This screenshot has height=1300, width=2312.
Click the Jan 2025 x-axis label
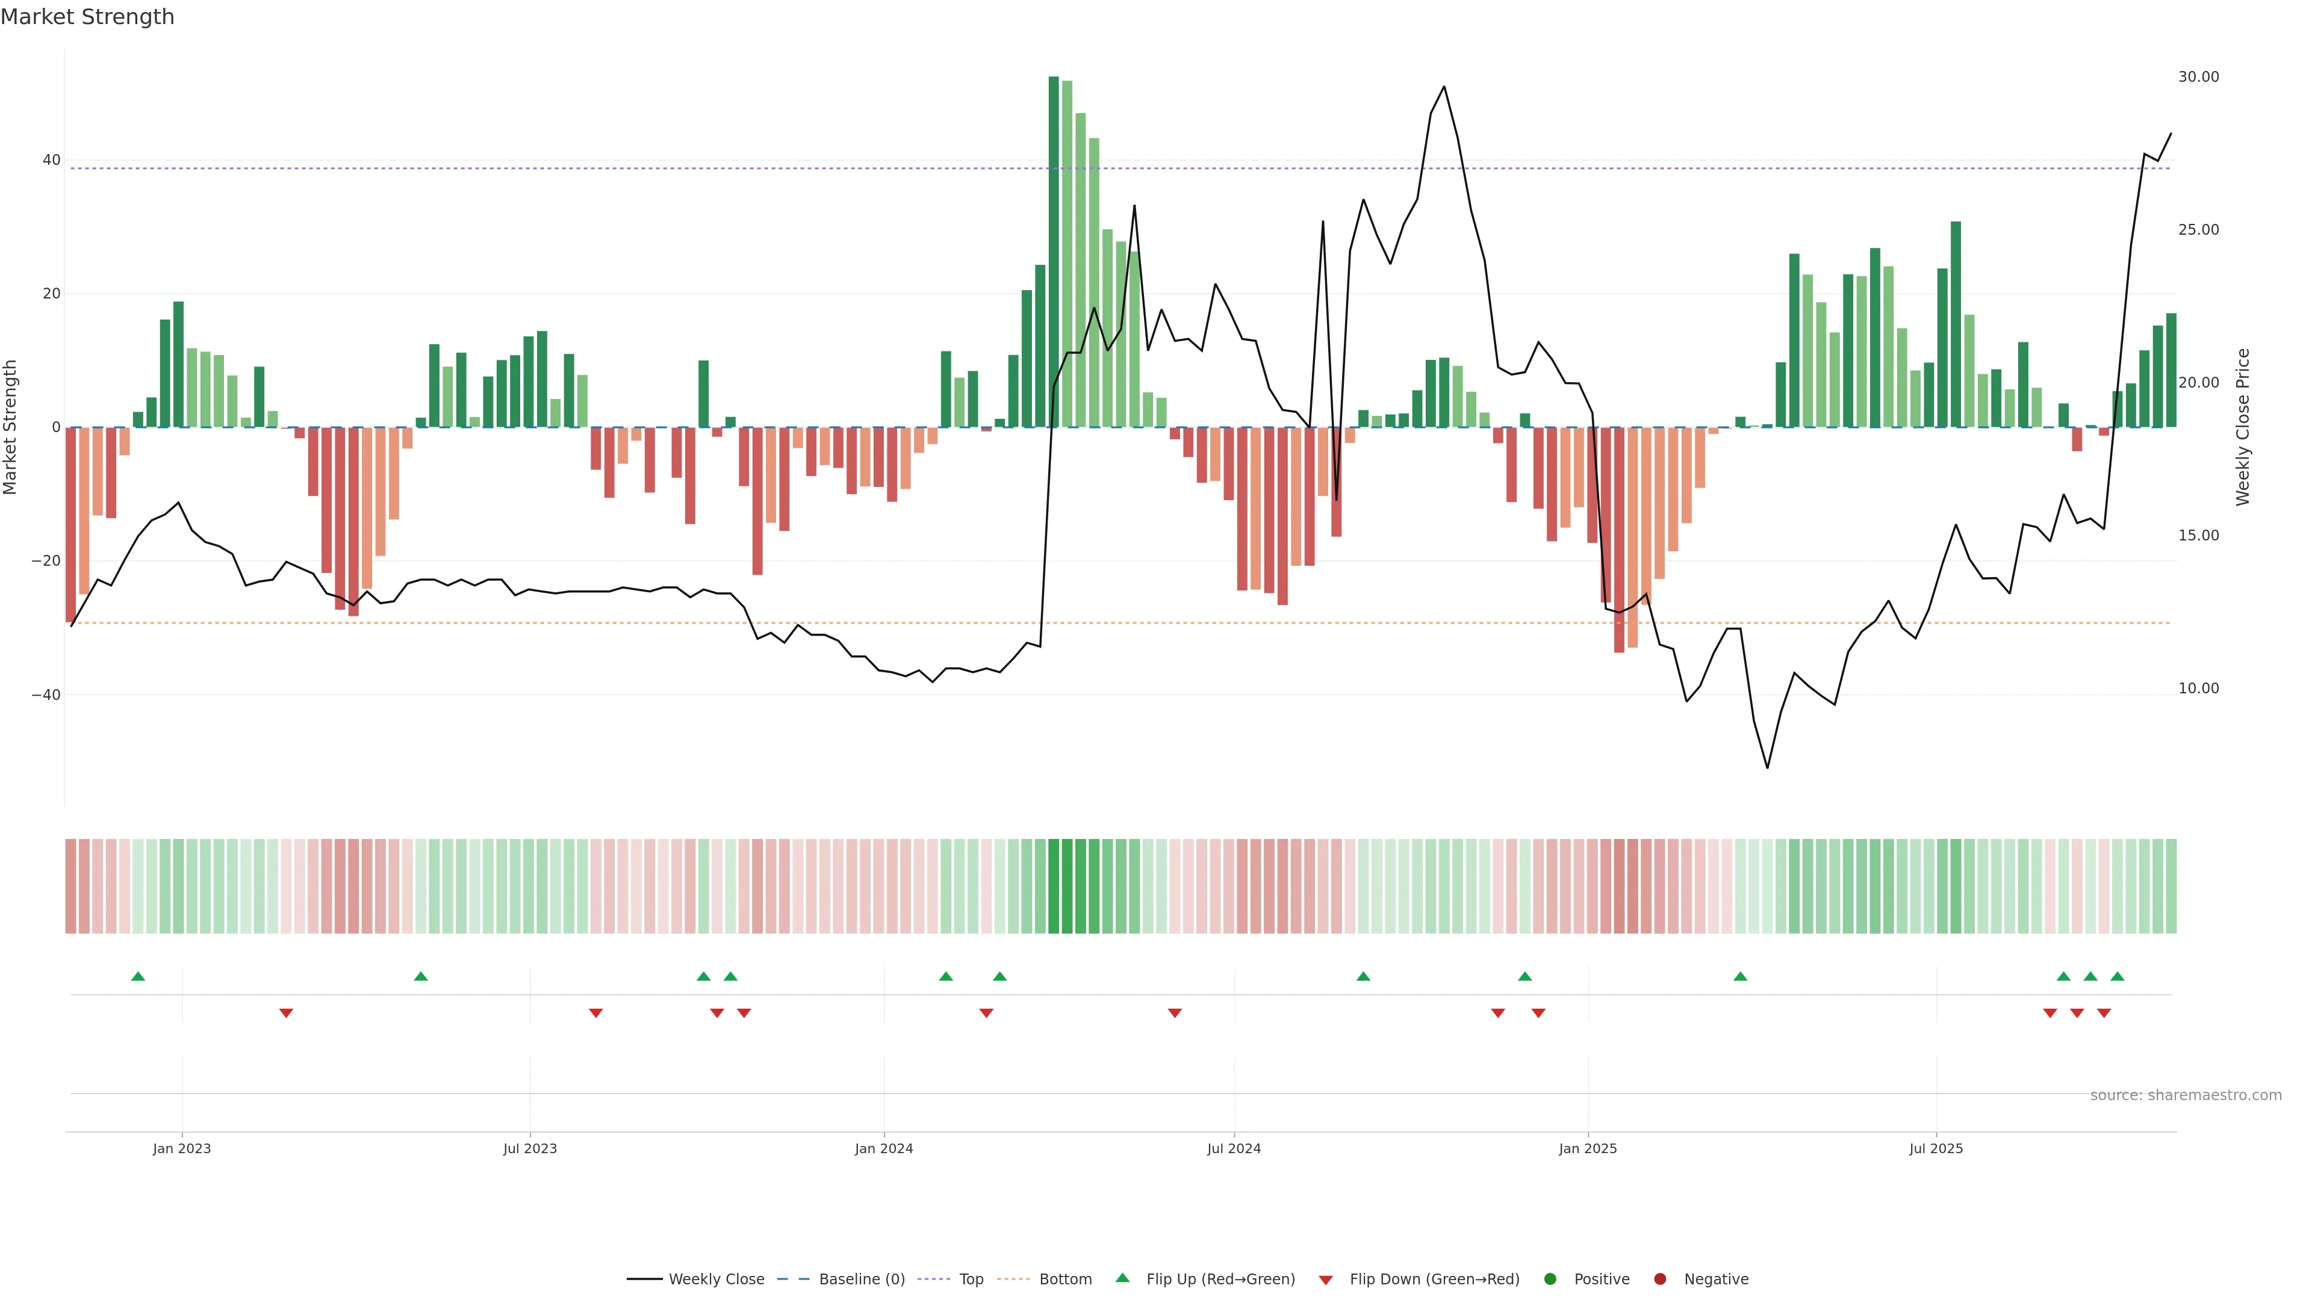point(1588,1148)
